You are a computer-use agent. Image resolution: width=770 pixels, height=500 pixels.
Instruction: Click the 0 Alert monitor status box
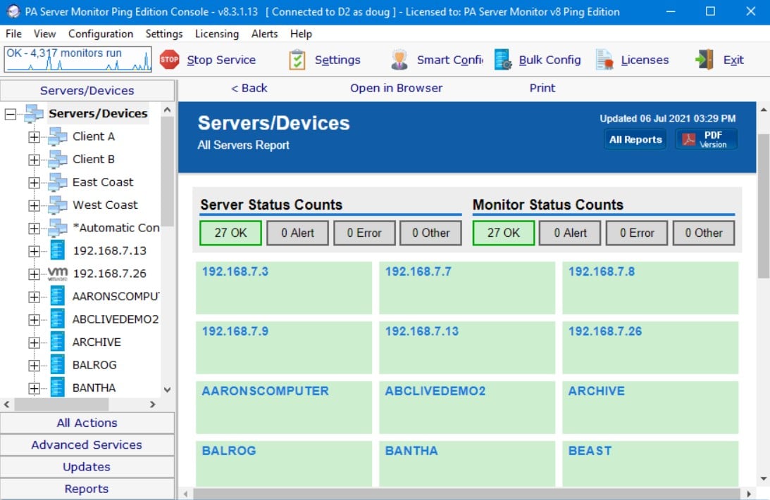[569, 233]
